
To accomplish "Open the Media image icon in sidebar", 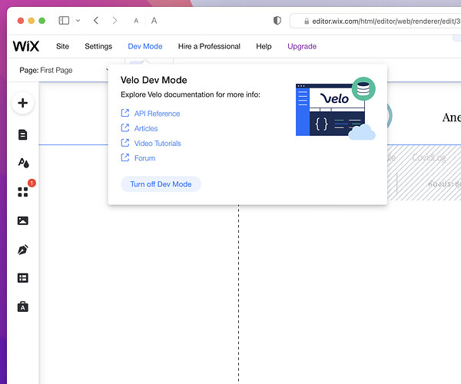I will 22,220.
